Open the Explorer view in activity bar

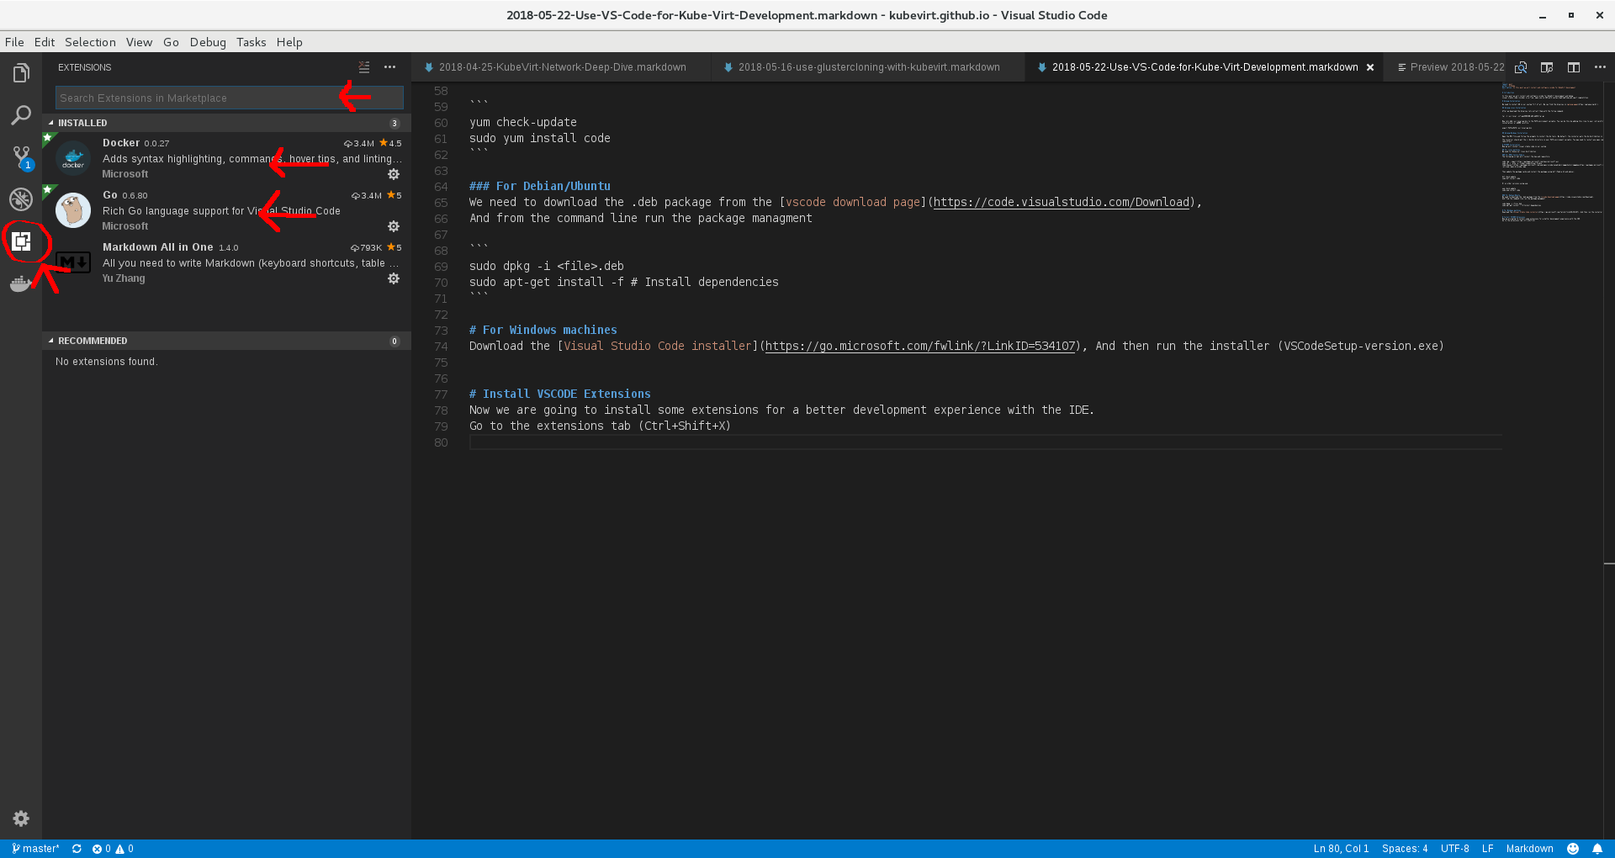point(21,73)
